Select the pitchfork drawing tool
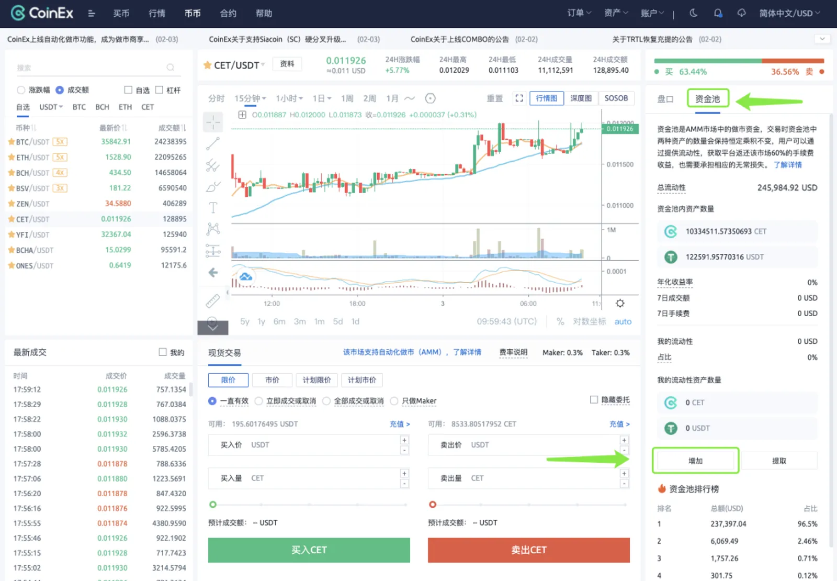This screenshot has height=581, width=837. point(213,165)
